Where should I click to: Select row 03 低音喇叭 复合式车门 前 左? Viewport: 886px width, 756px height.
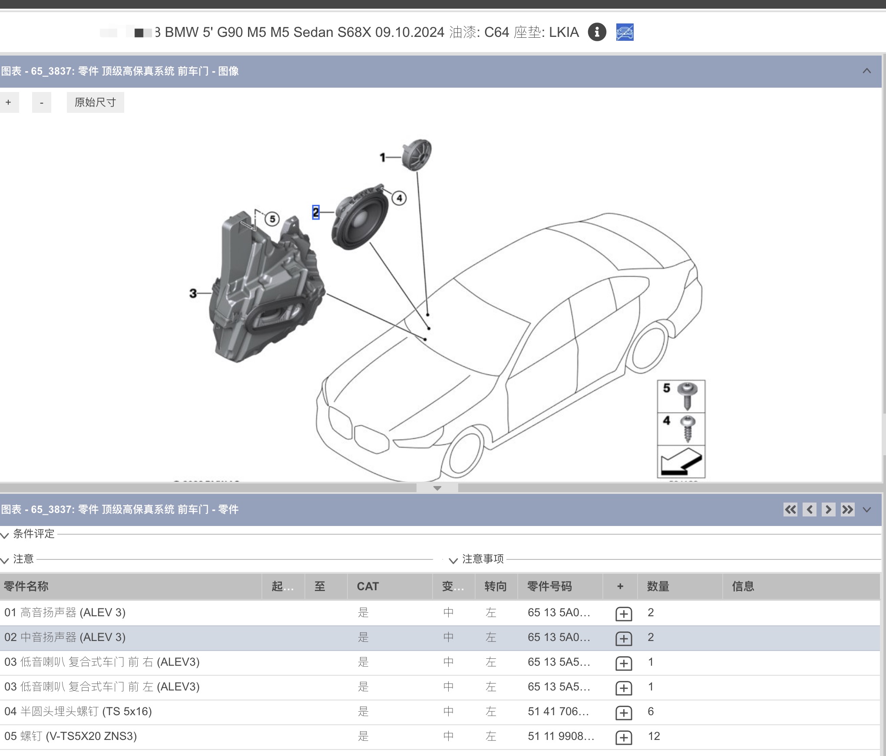pyautogui.click(x=440, y=687)
